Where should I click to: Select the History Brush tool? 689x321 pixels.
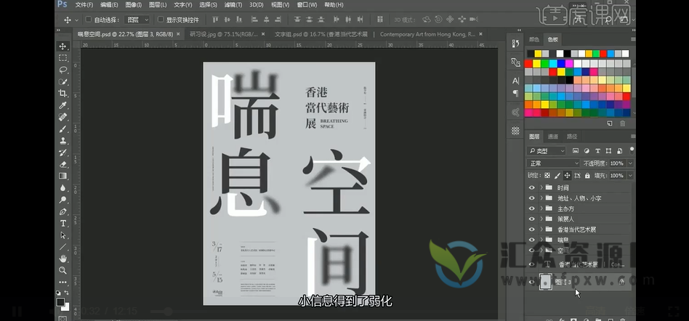pyautogui.click(x=63, y=153)
